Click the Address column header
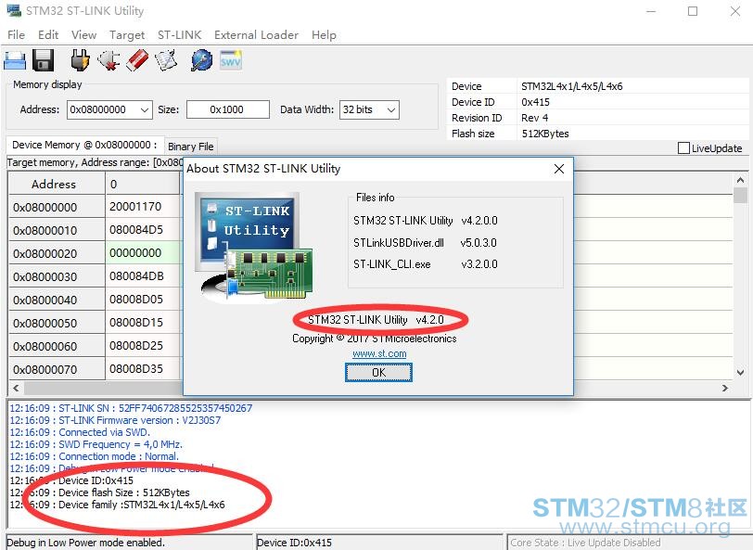This screenshot has width=753, height=550. [x=57, y=184]
